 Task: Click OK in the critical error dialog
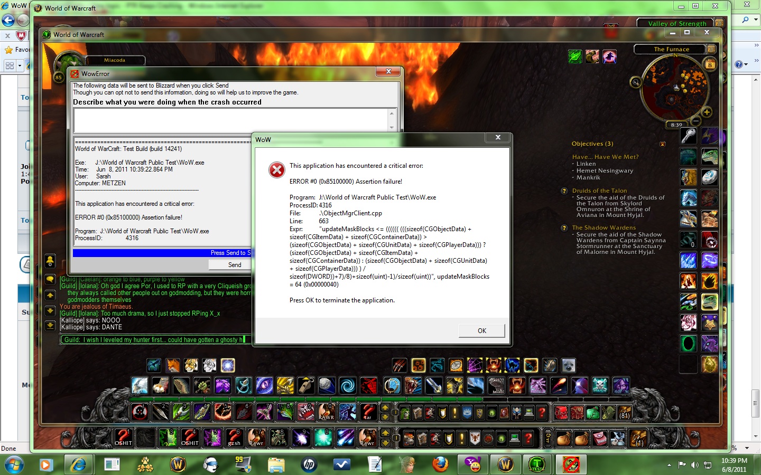[481, 331]
